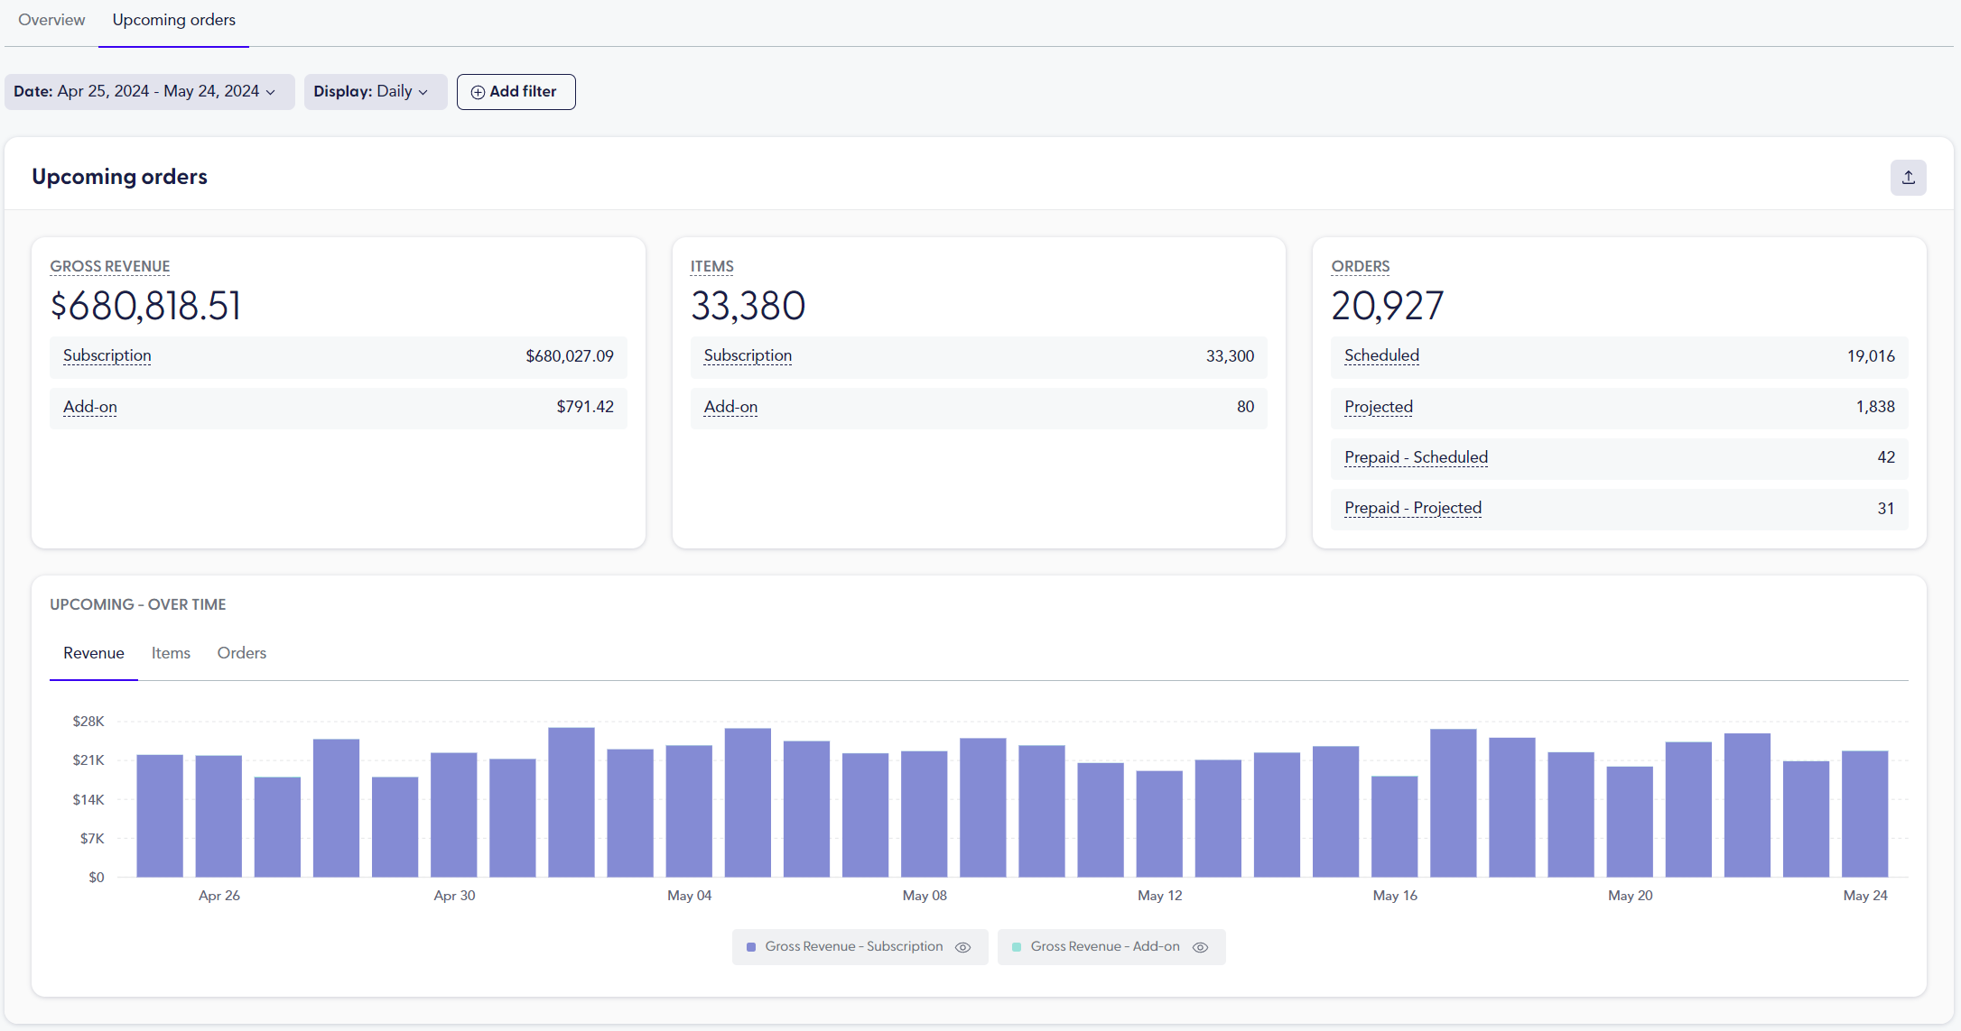Switch to the Overview tab
This screenshot has height=1031, width=1961.
click(x=51, y=19)
